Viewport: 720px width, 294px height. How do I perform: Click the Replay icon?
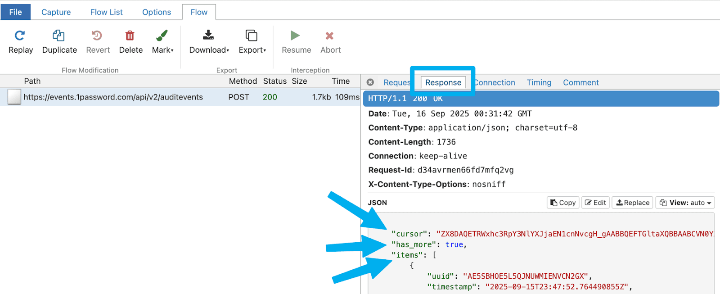20,36
